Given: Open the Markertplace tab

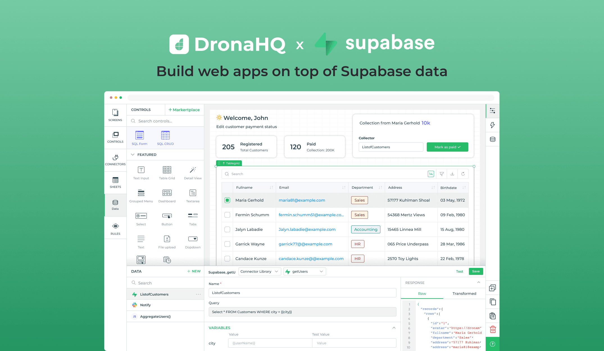Looking at the screenshot, I should pyautogui.click(x=184, y=110).
